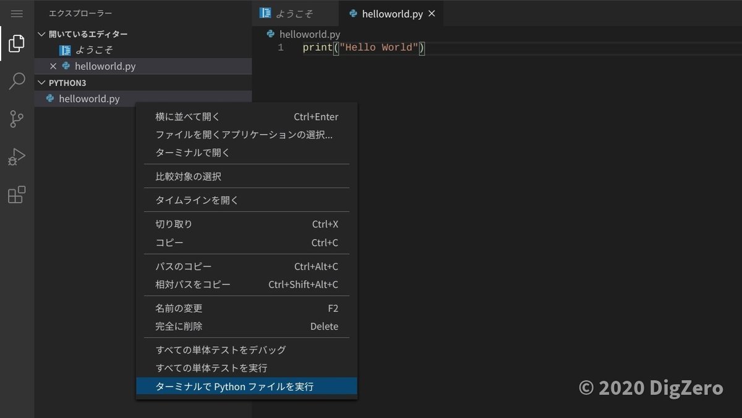This screenshot has height=418, width=742.
Task: Click the "Hello World" string in code
Action: click(379, 48)
